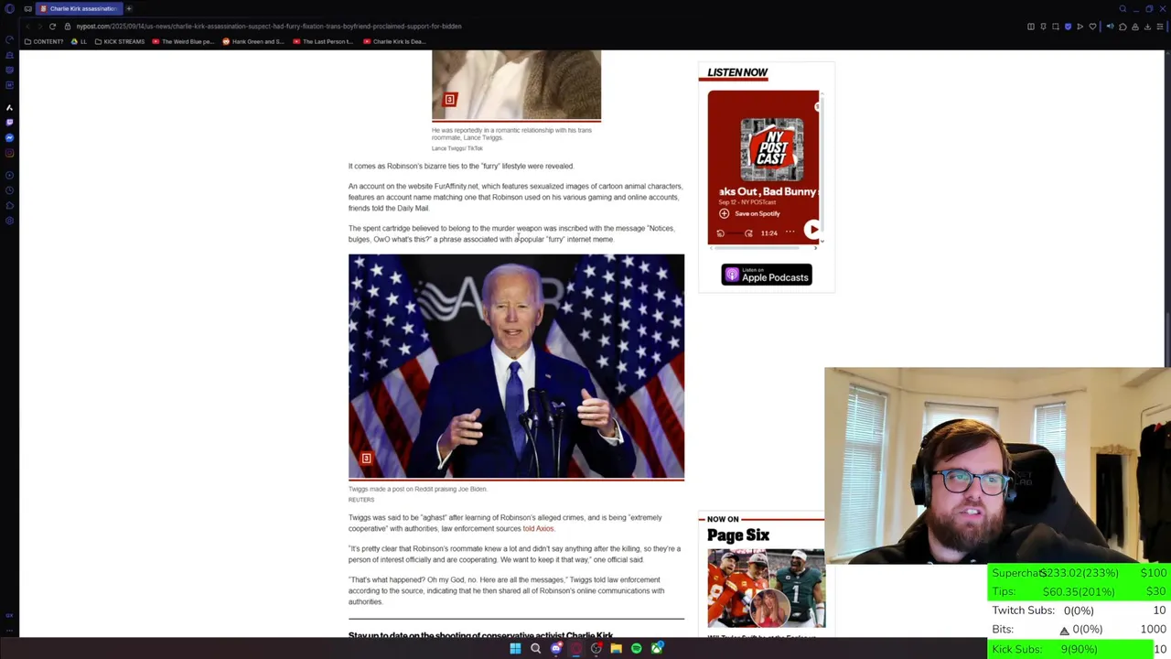Open Spotify from the taskbar
Screen dimensions: 1171x659
pyautogui.click(x=636, y=649)
